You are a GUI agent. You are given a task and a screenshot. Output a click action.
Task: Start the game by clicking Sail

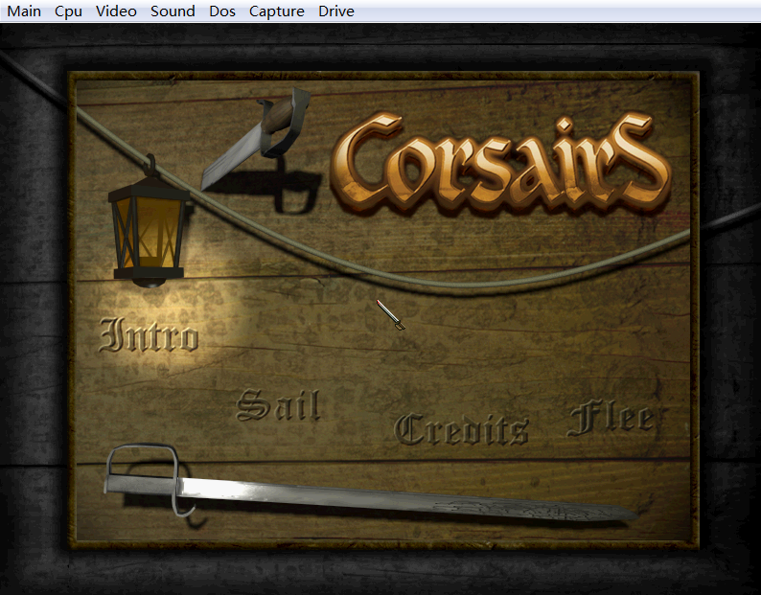(278, 406)
